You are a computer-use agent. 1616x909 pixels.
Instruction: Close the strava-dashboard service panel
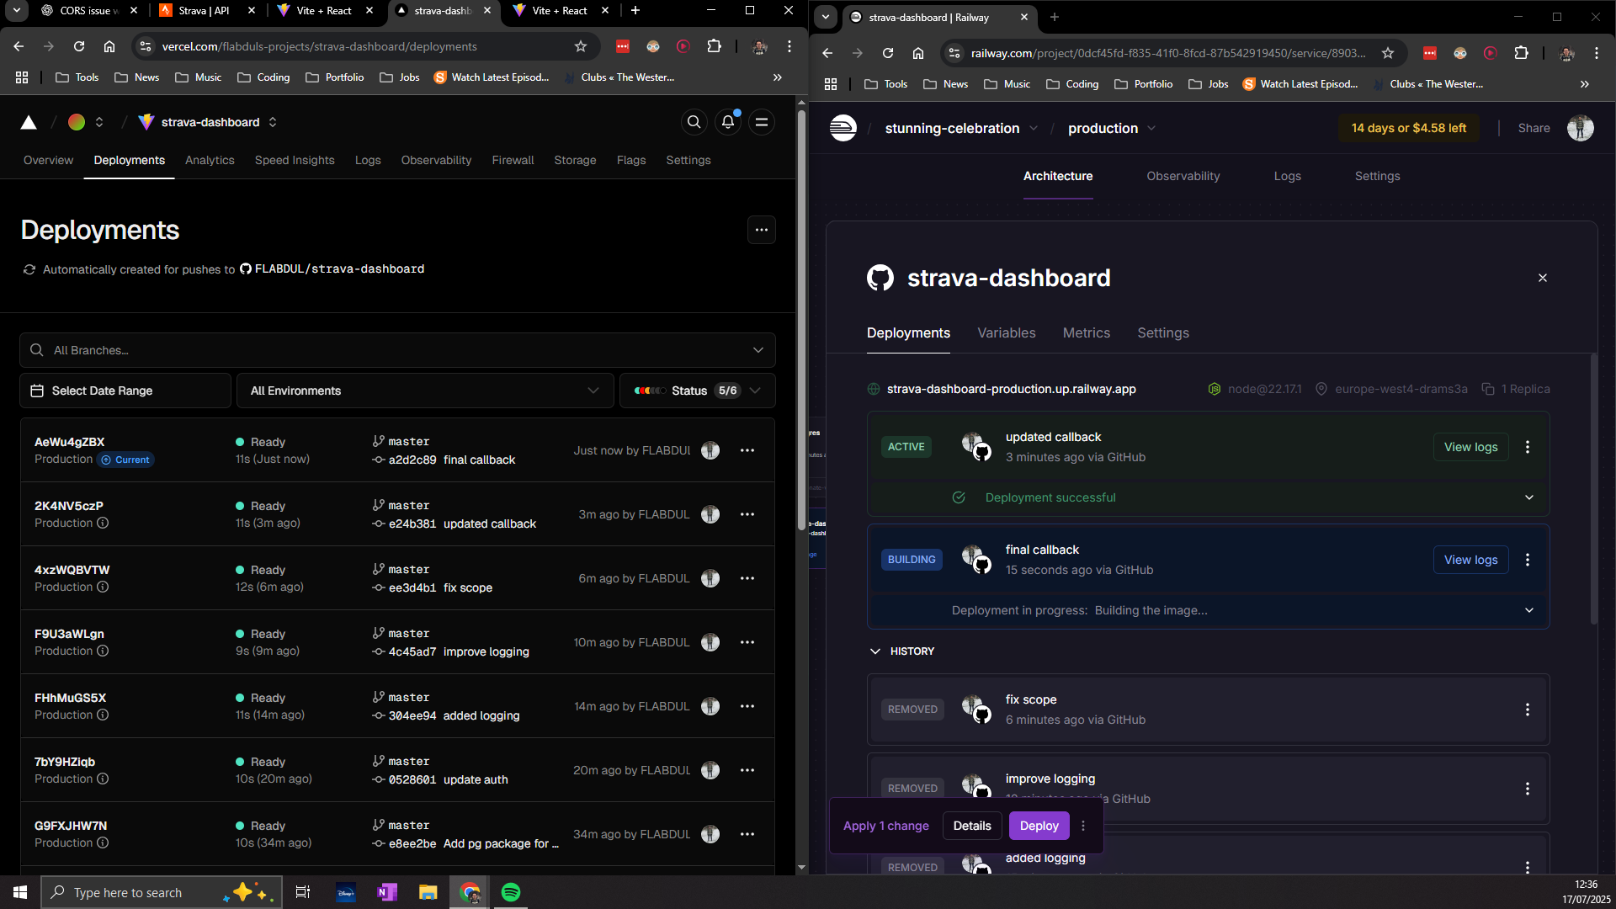click(1543, 278)
